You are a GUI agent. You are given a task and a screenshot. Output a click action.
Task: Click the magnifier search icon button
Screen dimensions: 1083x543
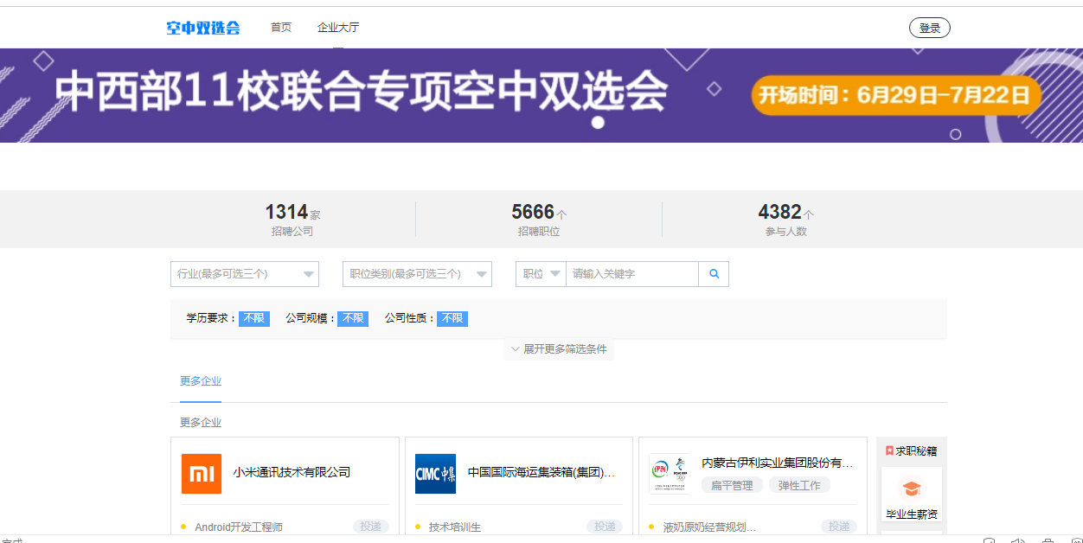(714, 274)
